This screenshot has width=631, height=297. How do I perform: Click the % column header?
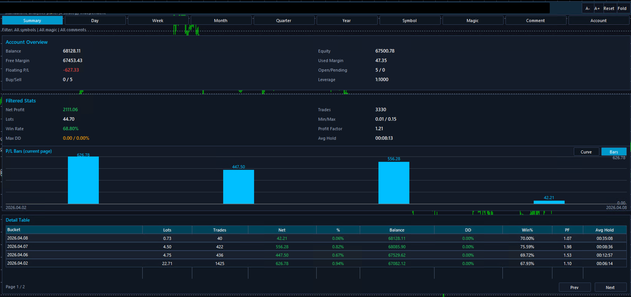tap(338, 230)
